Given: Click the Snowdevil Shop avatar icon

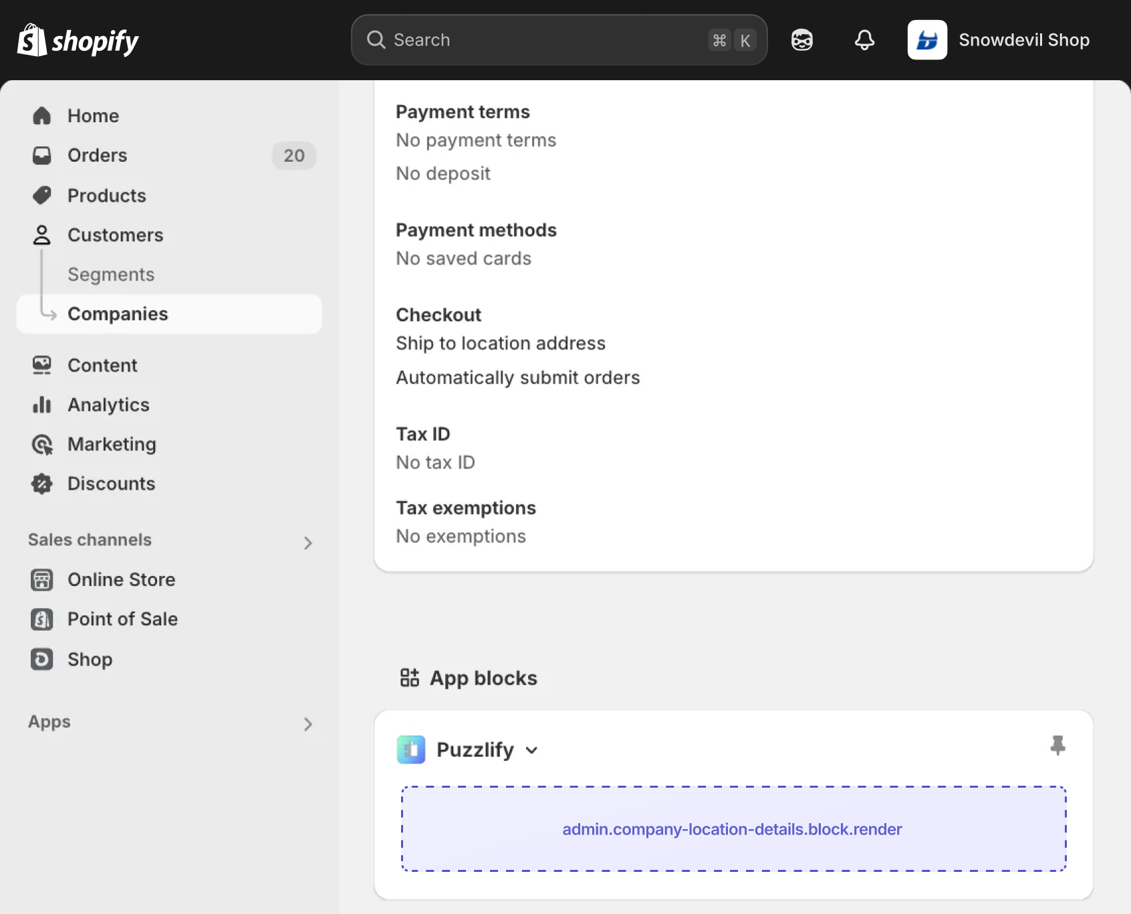Looking at the screenshot, I should [x=927, y=40].
